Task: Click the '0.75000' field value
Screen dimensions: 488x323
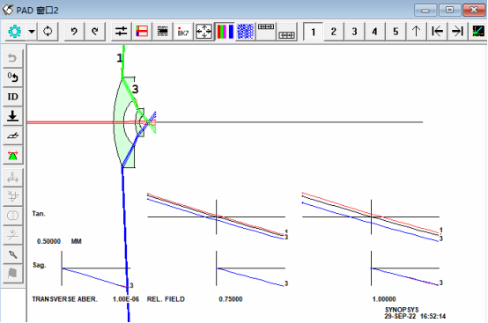Action: [x=231, y=299]
